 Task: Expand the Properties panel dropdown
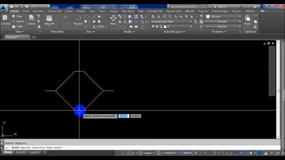(219, 32)
